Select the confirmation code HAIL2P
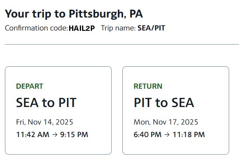This screenshot has width=239, height=163. tap(82, 28)
